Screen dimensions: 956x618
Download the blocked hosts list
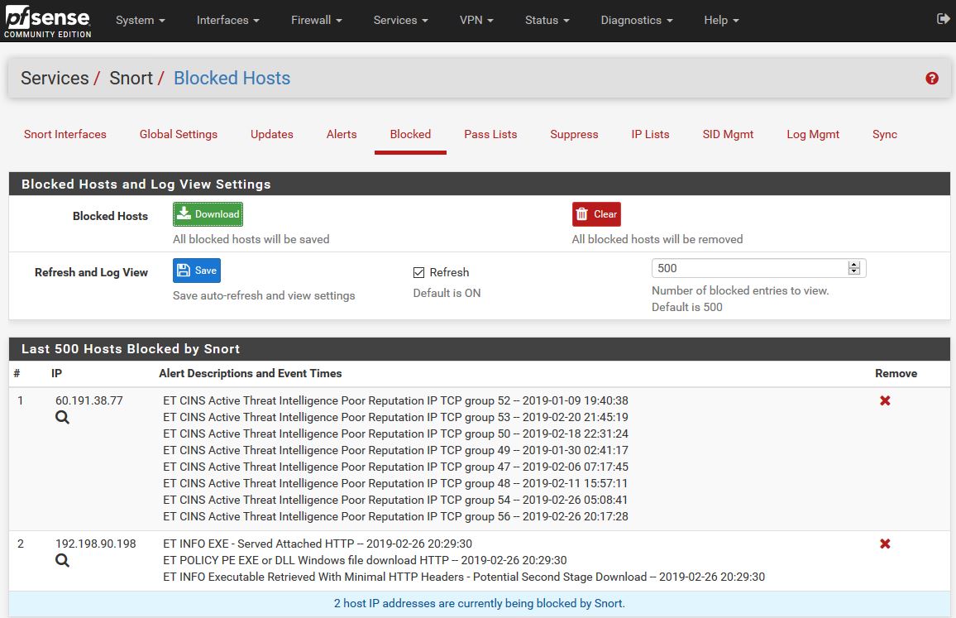(x=208, y=214)
